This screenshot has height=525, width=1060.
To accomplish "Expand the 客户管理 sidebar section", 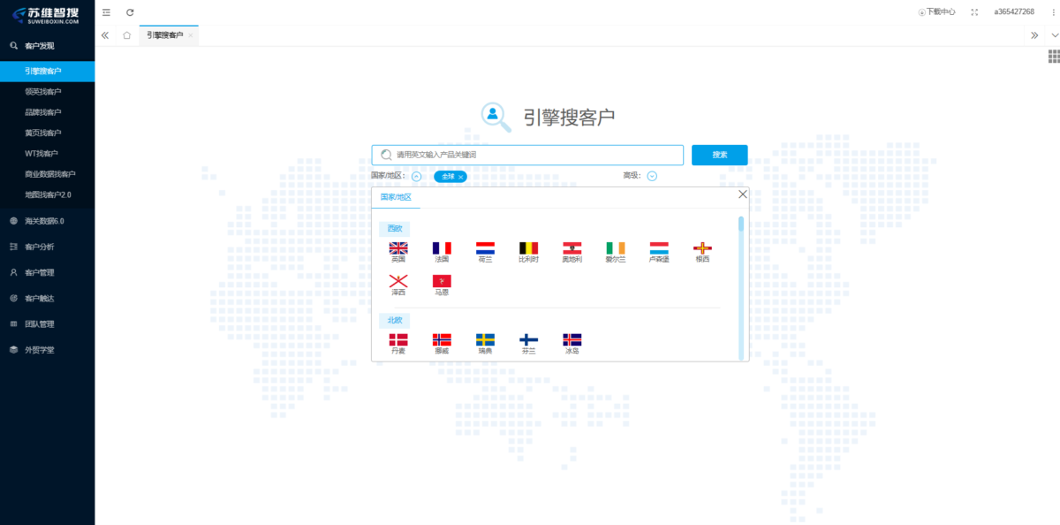I will (x=47, y=272).
